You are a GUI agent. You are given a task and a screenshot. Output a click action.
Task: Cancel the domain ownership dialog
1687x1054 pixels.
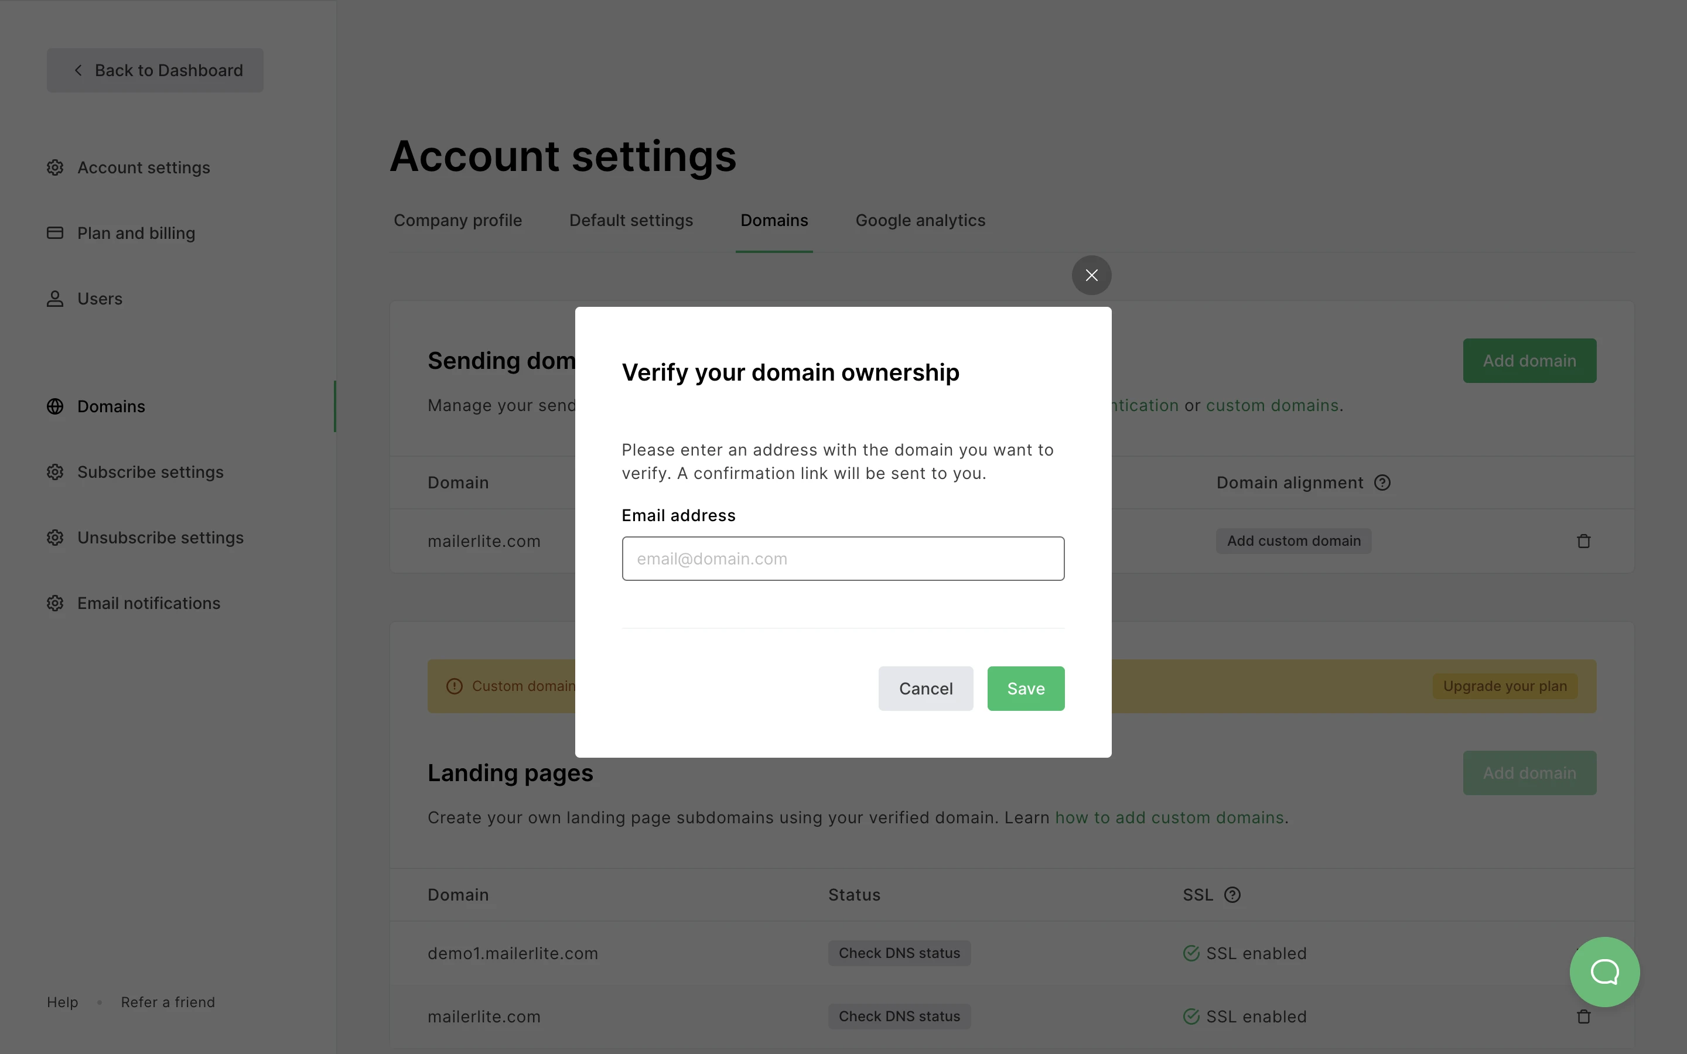925,689
